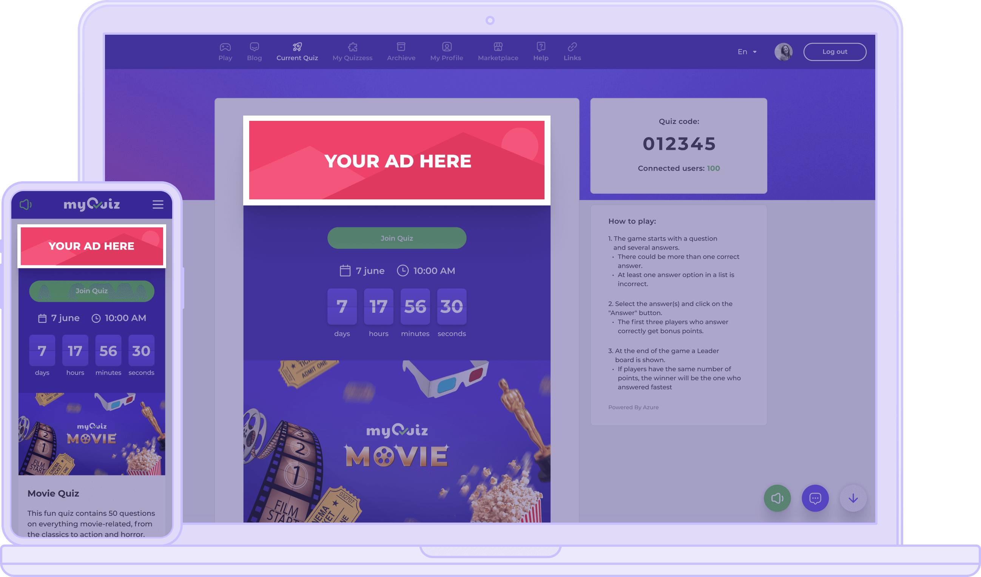The image size is (981, 577).
Task: Open the chat message round button
Action: pos(815,498)
